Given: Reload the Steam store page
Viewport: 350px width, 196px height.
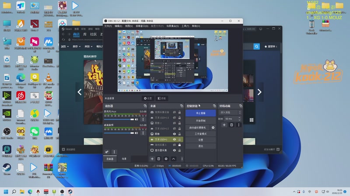Looking at the screenshot, I should click(63, 40).
